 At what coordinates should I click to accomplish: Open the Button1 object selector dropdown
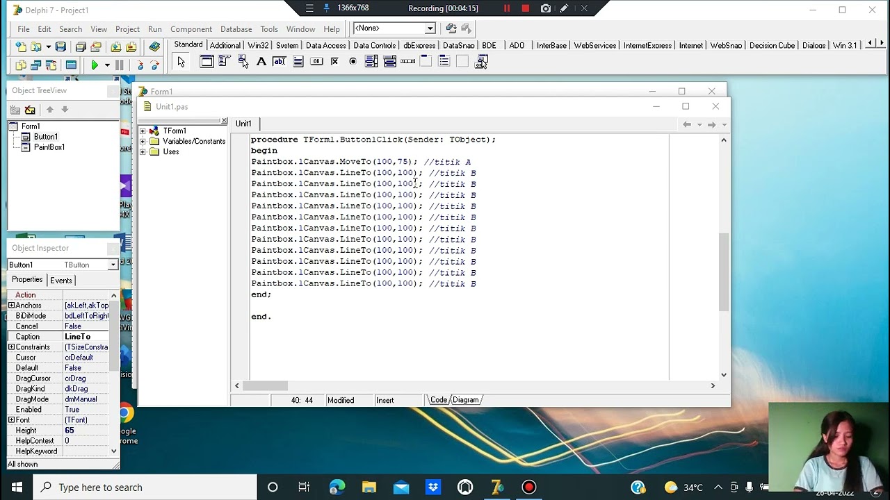click(113, 265)
